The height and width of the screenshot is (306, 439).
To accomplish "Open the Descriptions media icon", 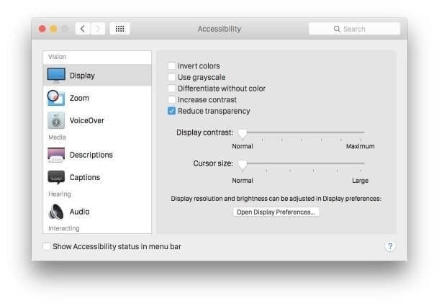I will click(56, 155).
